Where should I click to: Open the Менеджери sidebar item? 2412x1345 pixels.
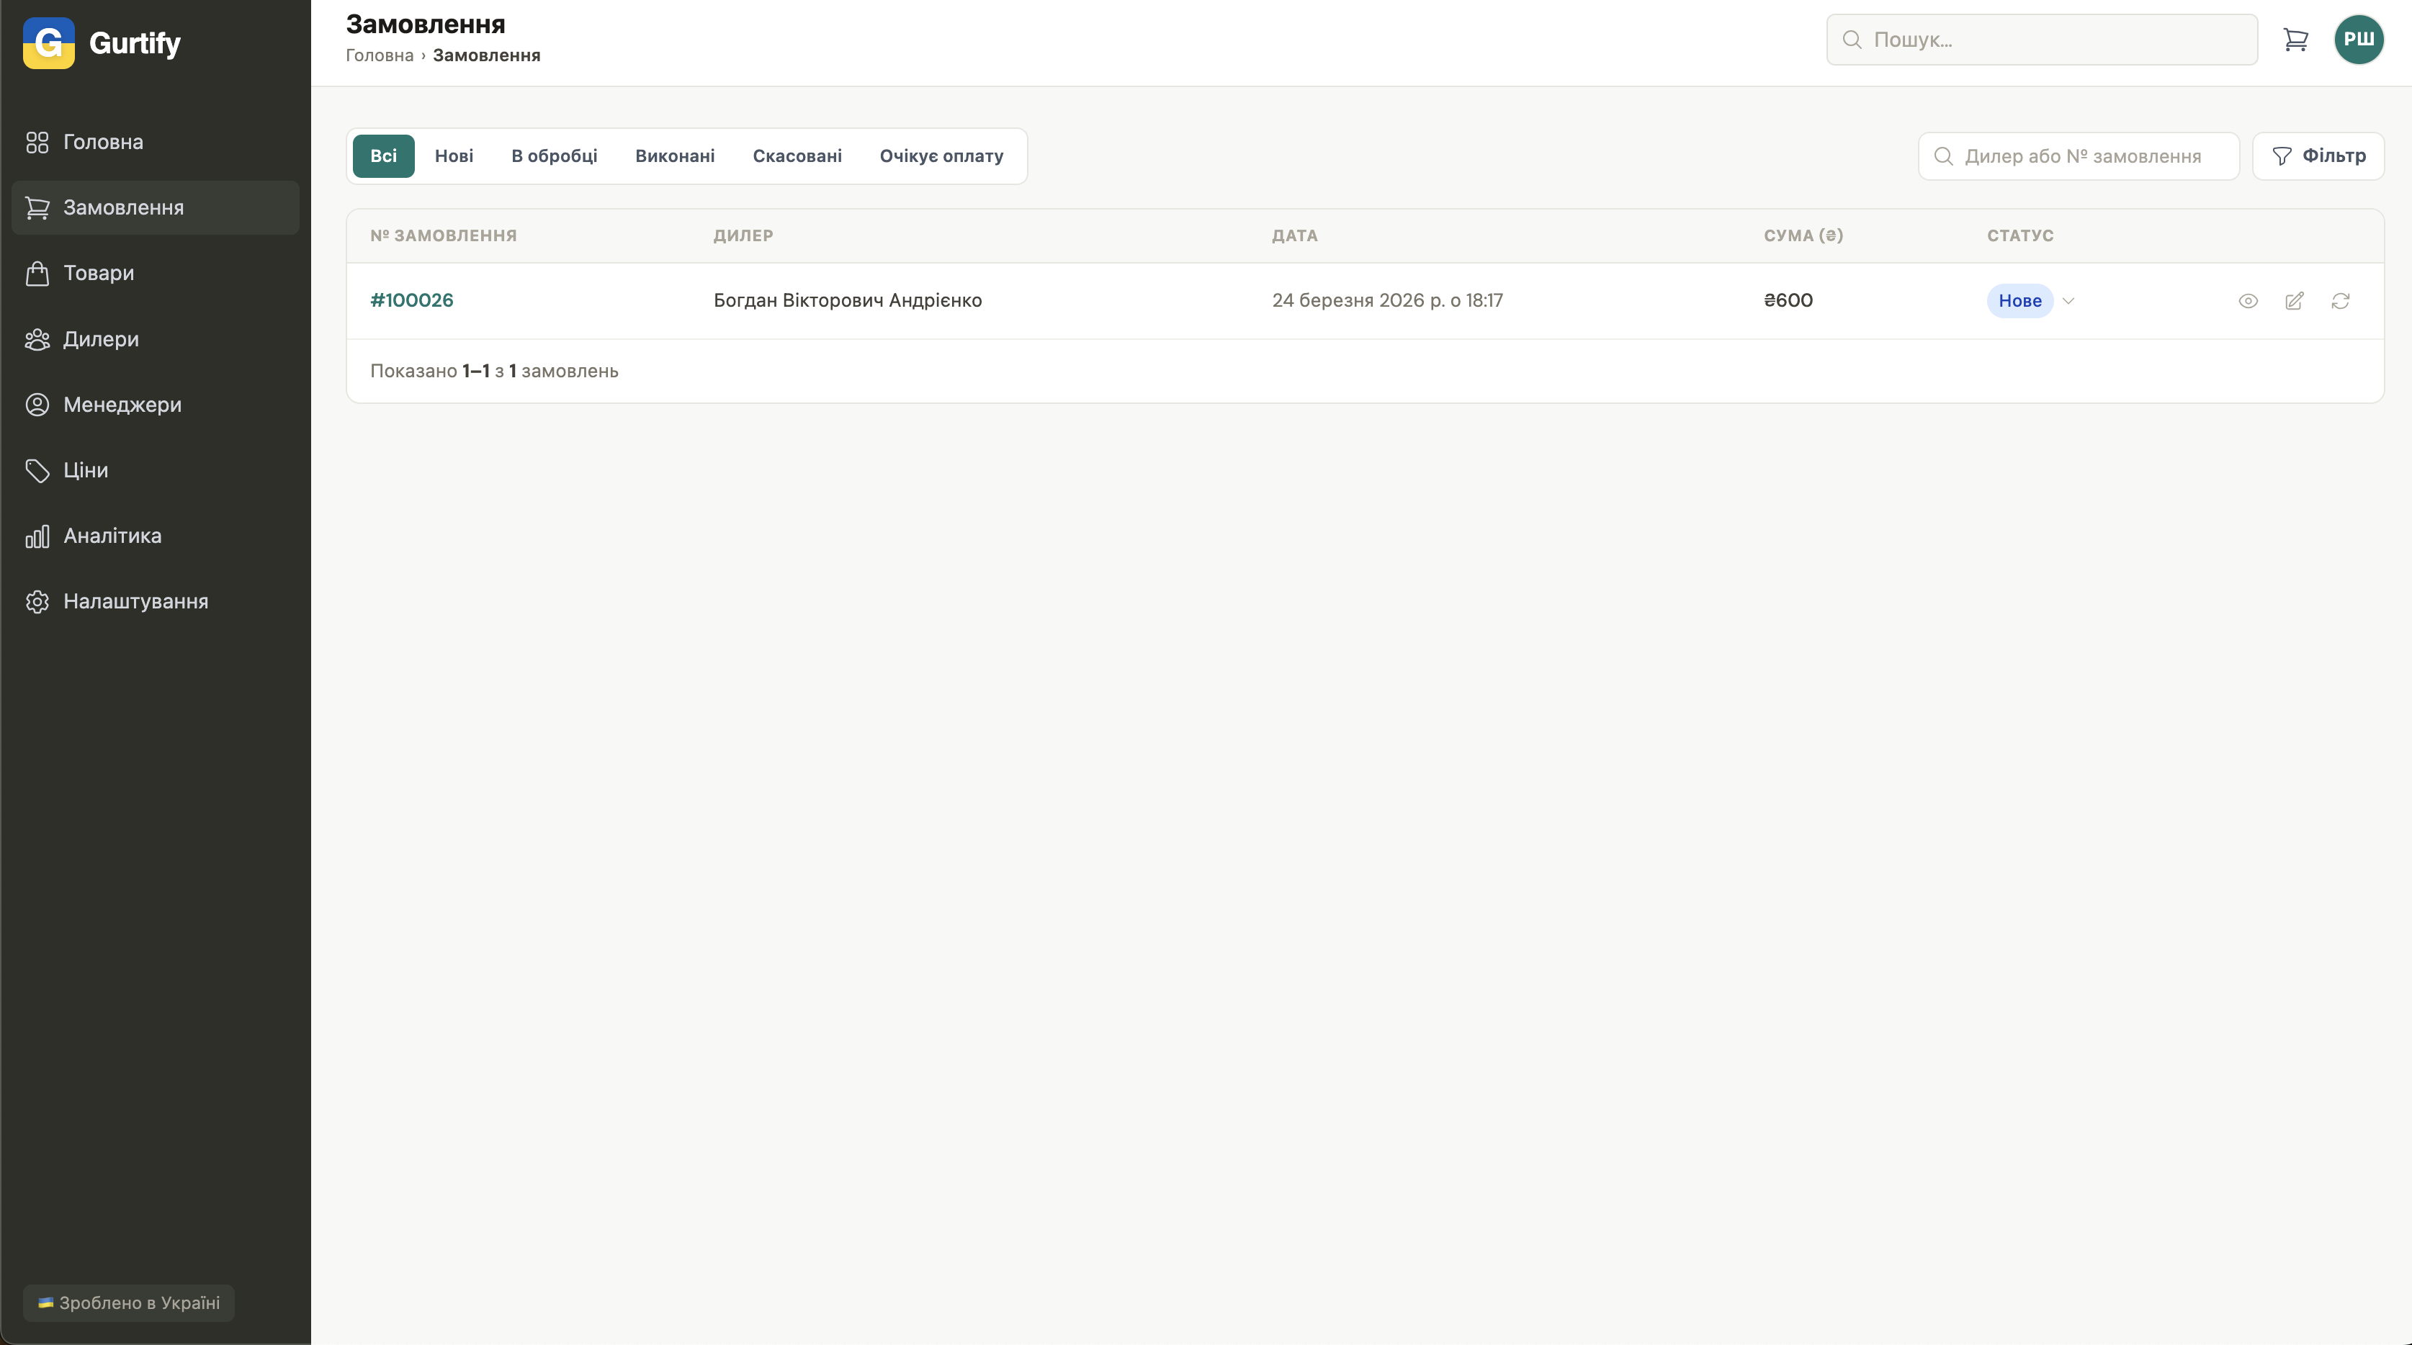point(122,405)
